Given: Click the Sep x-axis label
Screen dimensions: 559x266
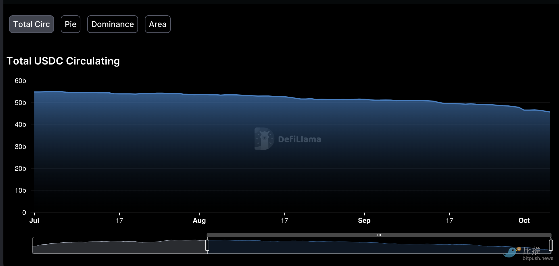Looking at the screenshot, I should [x=364, y=221].
